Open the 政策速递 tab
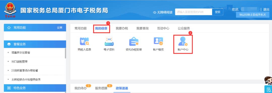The width and height of the screenshot is (272, 93). (x=122, y=88)
